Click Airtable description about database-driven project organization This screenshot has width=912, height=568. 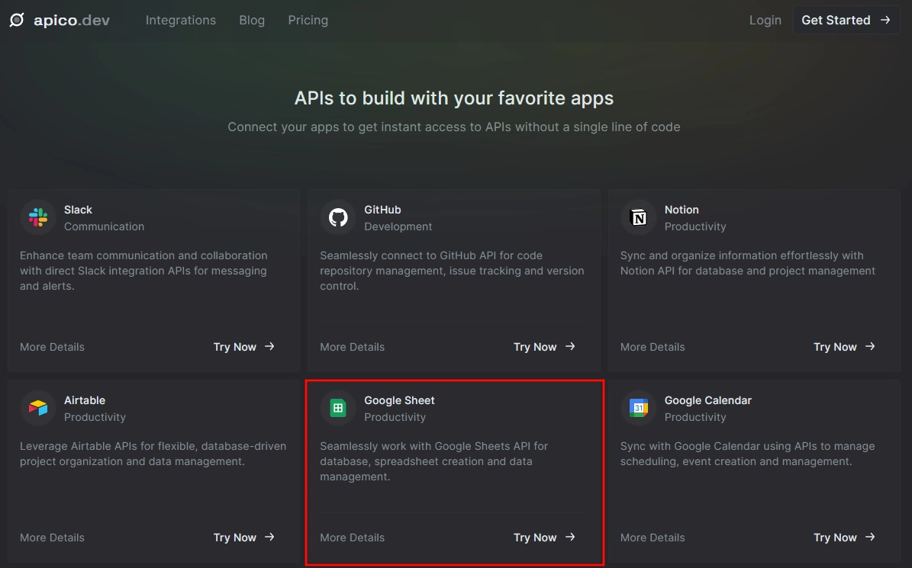click(153, 454)
